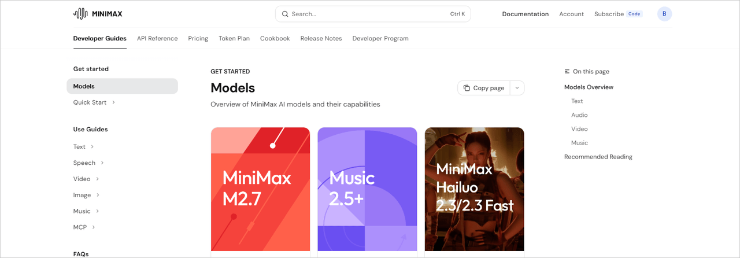The width and height of the screenshot is (740, 258).
Task: Expand the MCP sidebar item
Action: tap(94, 227)
